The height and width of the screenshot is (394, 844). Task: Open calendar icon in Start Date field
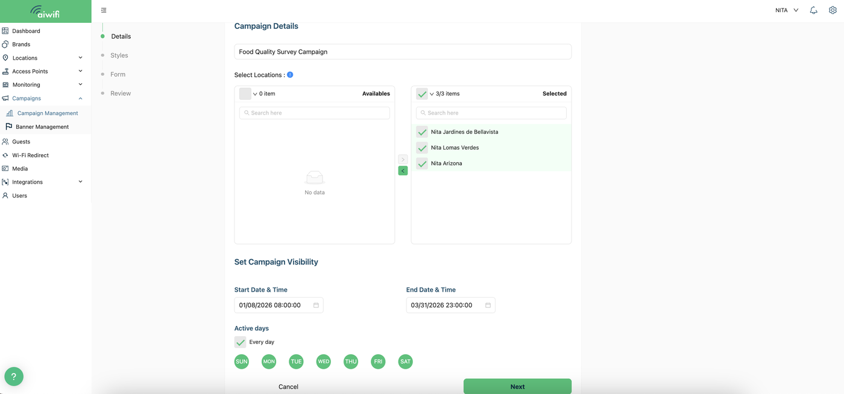tap(316, 305)
